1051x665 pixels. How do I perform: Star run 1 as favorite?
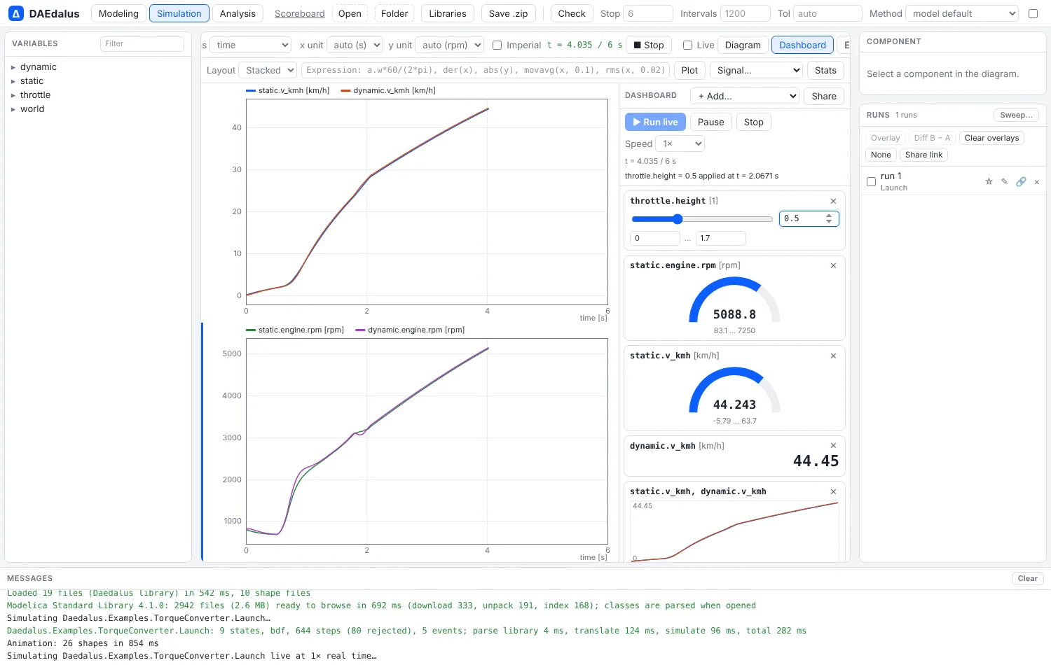click(x=989, y=181)
